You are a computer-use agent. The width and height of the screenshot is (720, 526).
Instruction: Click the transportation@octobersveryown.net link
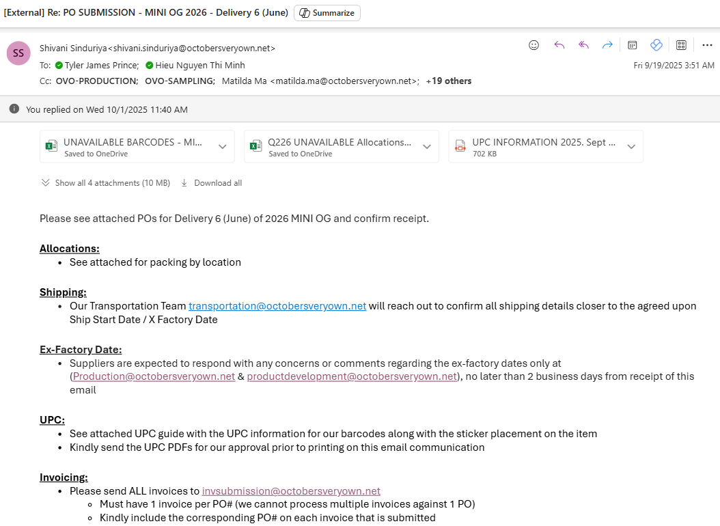(x=277, y=306)
